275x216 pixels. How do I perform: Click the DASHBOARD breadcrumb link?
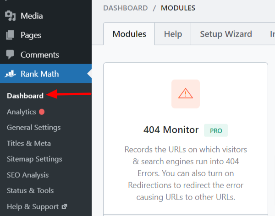[x=126, y=8]
